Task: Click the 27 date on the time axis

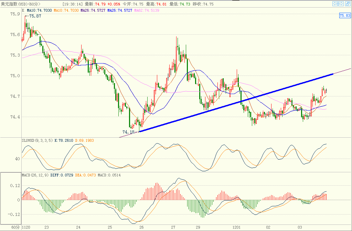Action: pos(173,228)
